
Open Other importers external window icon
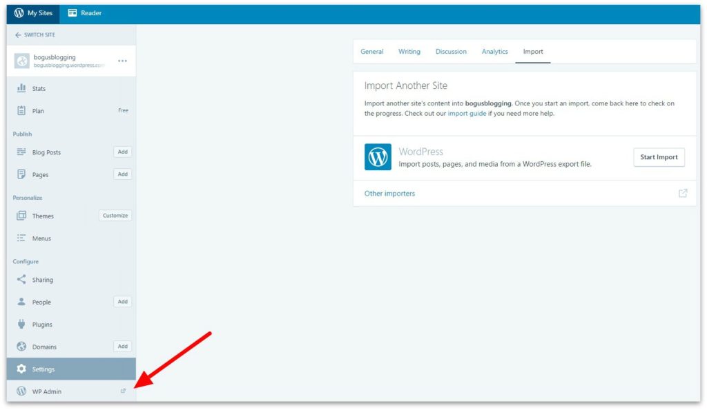[682, 194]
